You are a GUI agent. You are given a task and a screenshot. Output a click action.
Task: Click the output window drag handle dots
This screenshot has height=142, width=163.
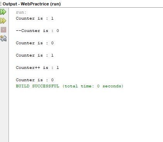1,4
